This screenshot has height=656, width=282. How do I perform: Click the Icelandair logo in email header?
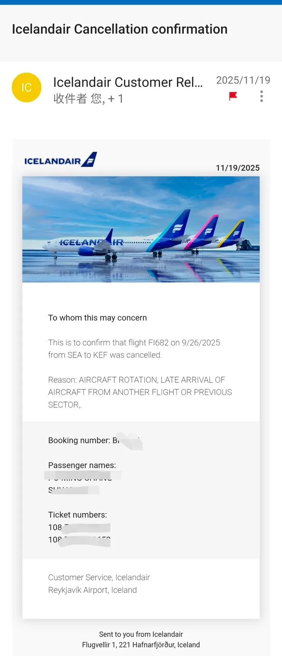61,160
